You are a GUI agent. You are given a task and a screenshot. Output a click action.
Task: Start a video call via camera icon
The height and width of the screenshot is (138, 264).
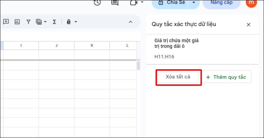[134, 2]
